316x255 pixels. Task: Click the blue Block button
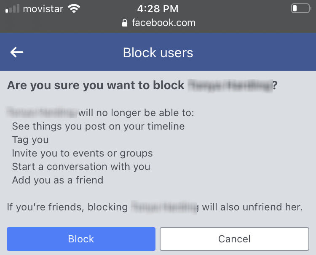tap(81, 239)
